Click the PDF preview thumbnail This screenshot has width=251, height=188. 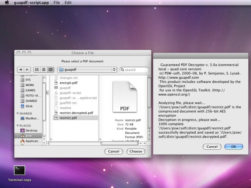[125, 97]
